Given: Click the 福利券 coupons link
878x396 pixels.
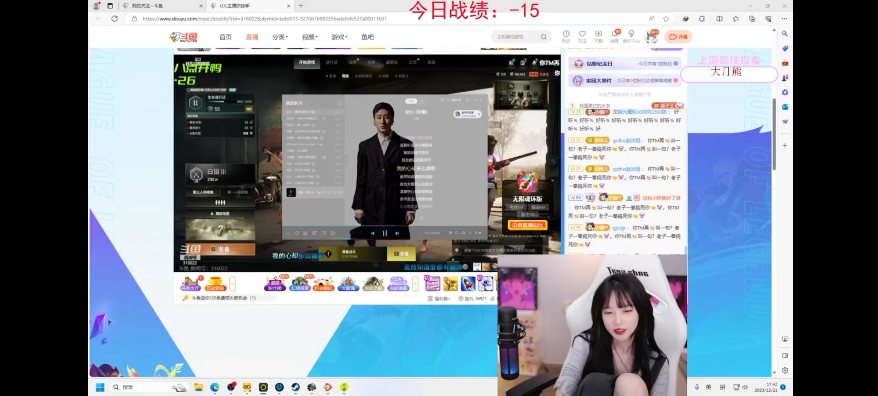Looking at the screenshot, I should click(439, 298).
